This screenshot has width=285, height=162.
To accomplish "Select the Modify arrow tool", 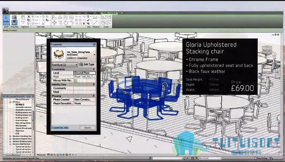I will (6, 20).
